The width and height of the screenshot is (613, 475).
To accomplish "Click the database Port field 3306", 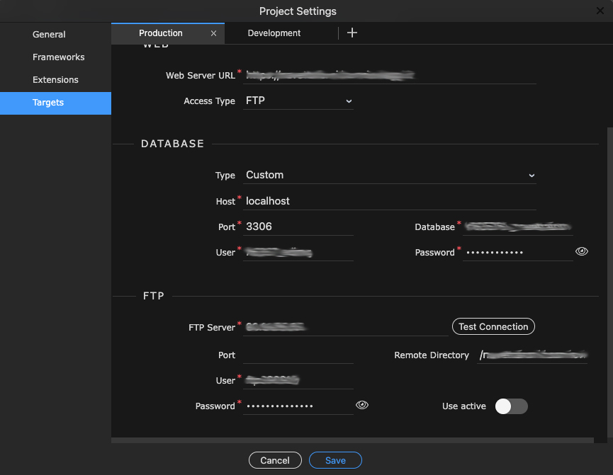I will coord(298,227).
